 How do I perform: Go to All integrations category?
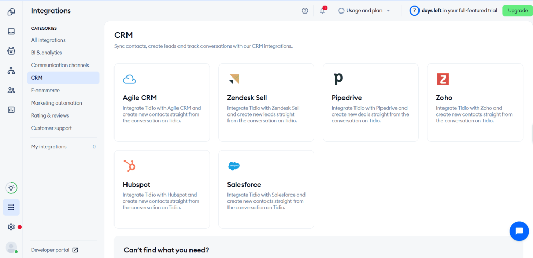pyautogui.click(x=48, y=40)
